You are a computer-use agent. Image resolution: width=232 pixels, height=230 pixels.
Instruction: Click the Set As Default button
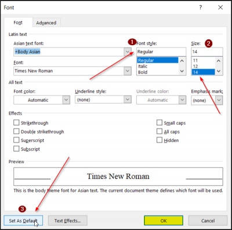(23, 221)
